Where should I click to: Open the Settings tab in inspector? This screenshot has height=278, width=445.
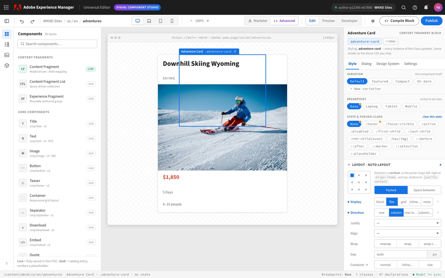click(x=411, y=64)
